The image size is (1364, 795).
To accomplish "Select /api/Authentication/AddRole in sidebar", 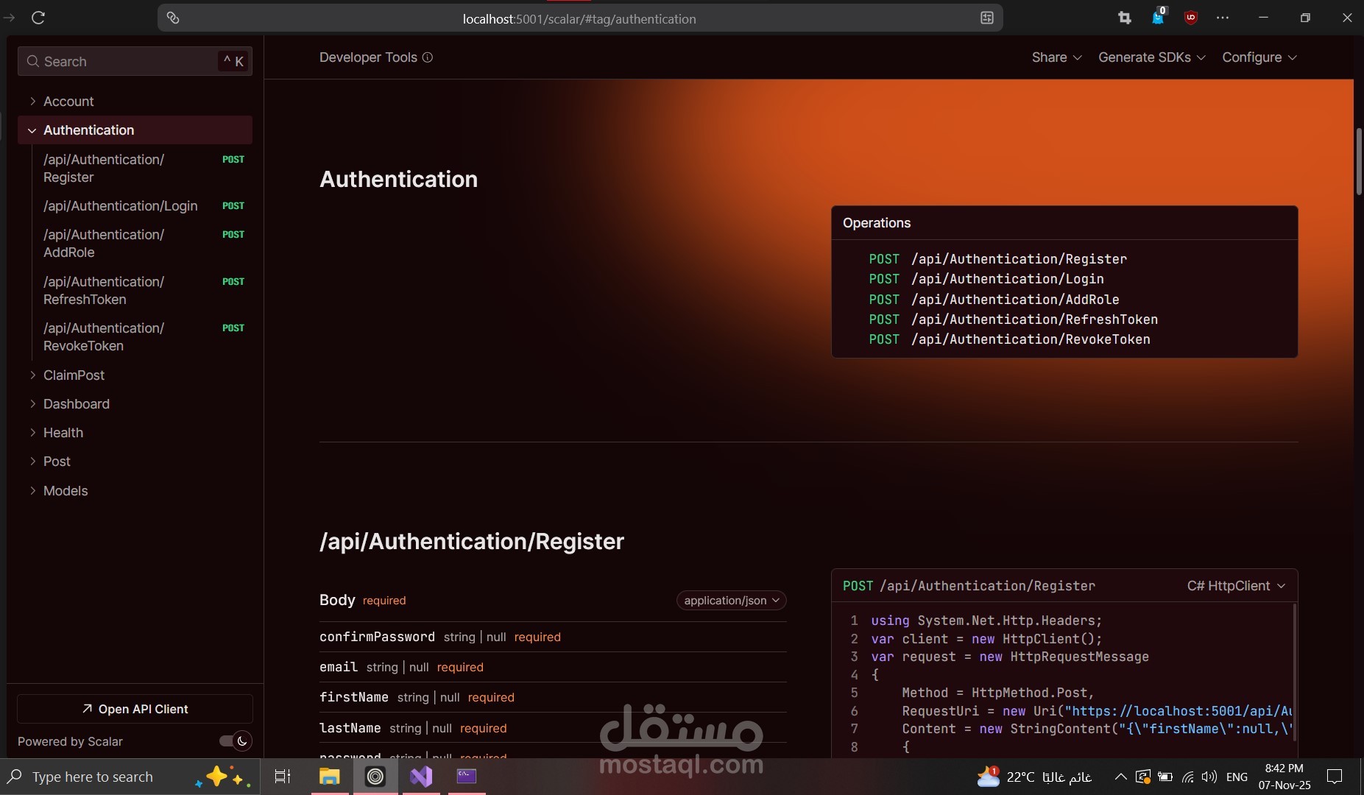I will click(x=143, y=244).
